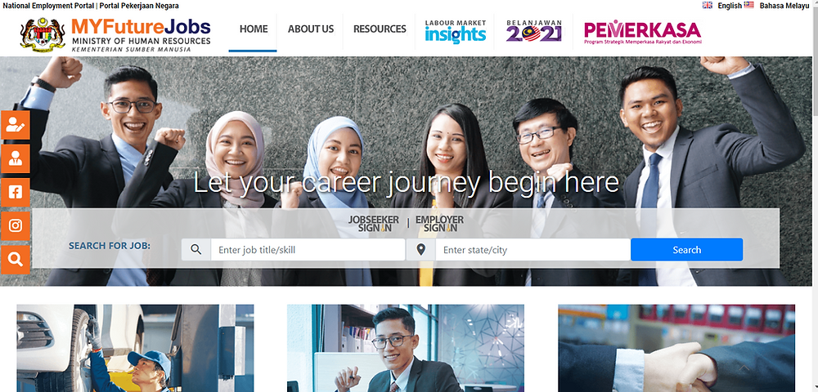
Task: Focus the Enter job title/skill field
Action: [x=308, y=250]
